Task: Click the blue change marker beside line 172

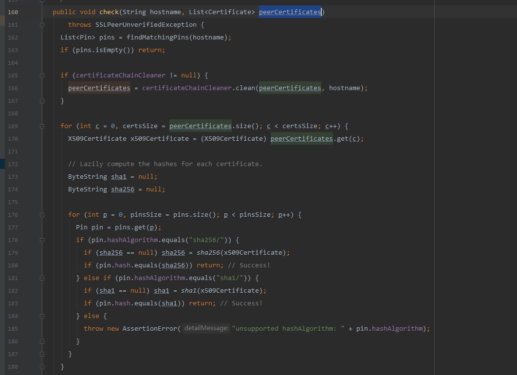Action: [x=2, y=164]
